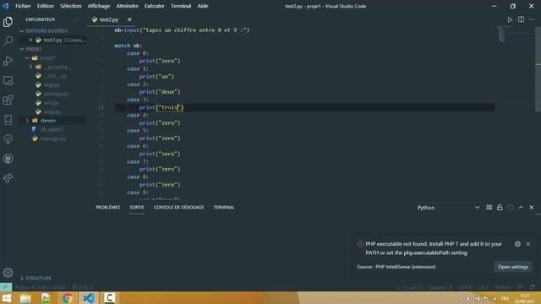Switch to the Problèmes panel tab
Screen dimensions: 541x304
click(x=107, y=207)
